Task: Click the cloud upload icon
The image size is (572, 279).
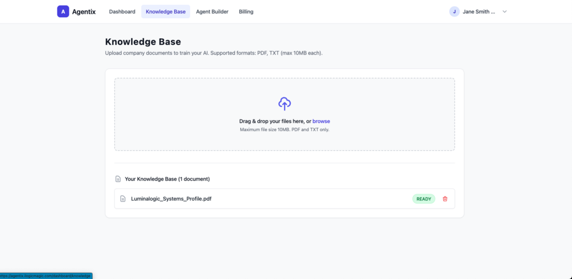Action: click(x=285, y=104)
